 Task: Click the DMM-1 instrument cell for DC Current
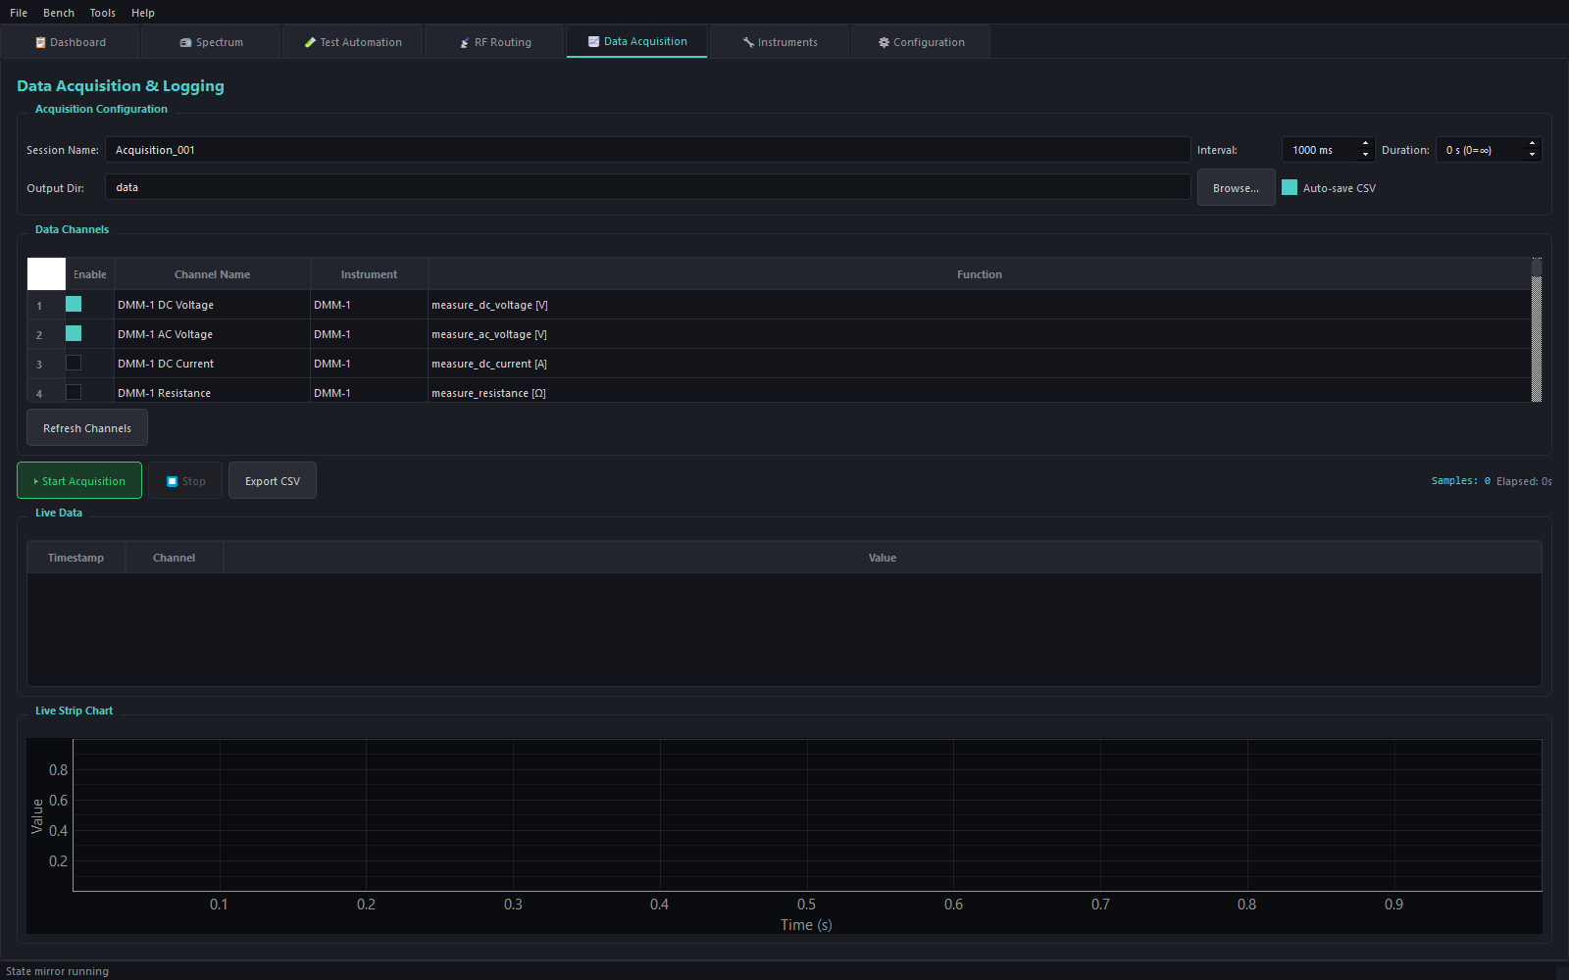[370, 364]
